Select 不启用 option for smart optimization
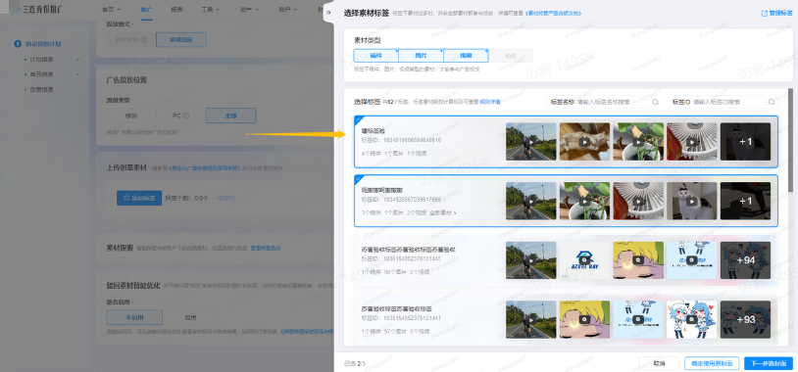 click(x=134, y=317)
